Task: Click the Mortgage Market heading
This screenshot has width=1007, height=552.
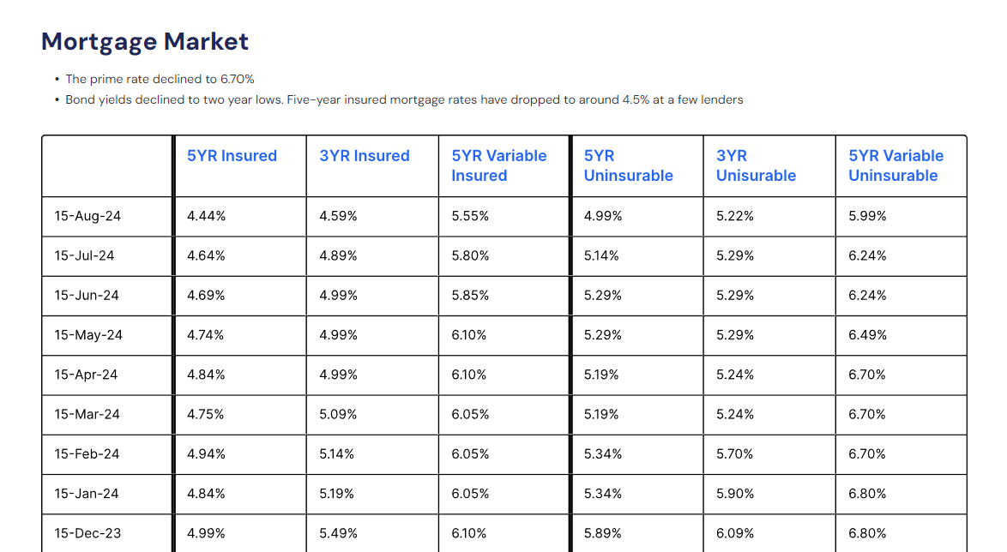Action: [145, 41]
